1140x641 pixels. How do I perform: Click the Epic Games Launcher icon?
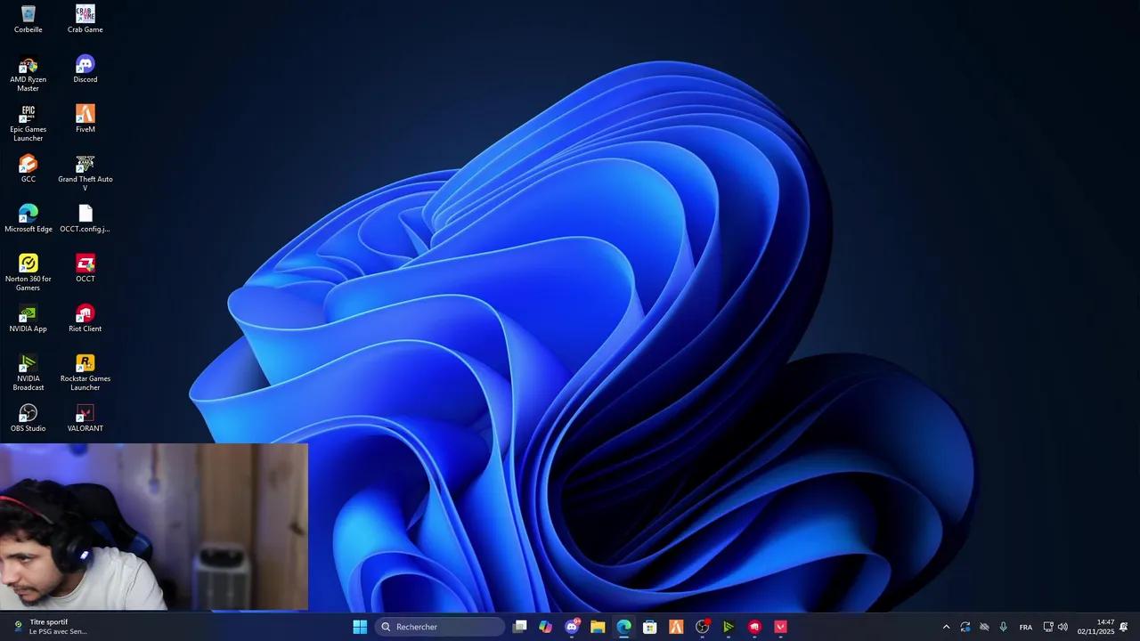pyautogui.click(x=28, y=115)
